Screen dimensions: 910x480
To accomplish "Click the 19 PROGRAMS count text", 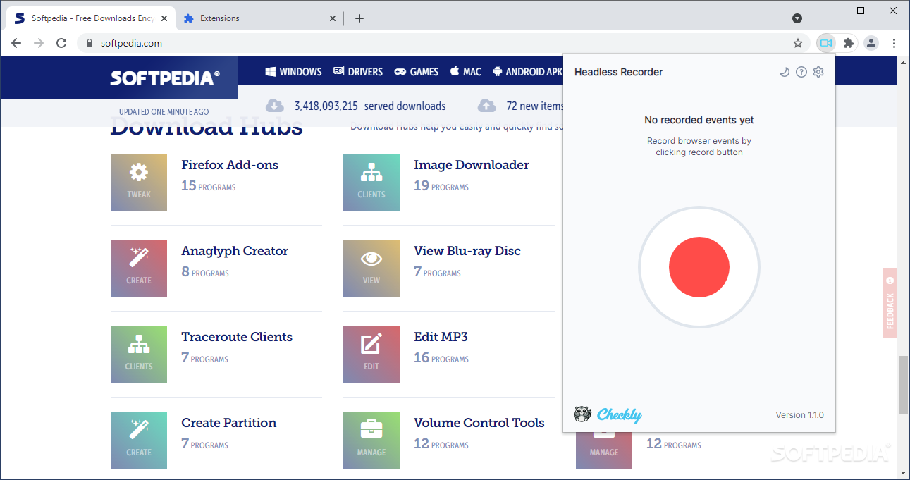I will 441,186.
